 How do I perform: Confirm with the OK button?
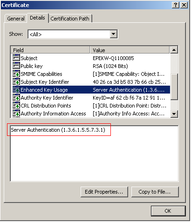coord(168,211)
